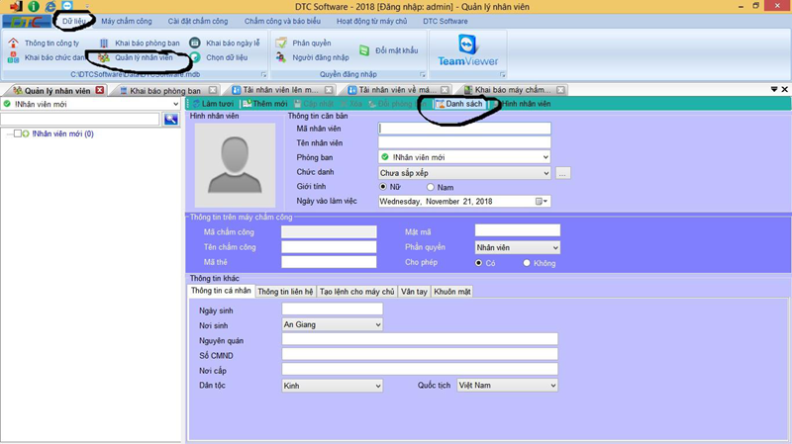Select the Nam gender radio button
792x444 pixels.
431,187
